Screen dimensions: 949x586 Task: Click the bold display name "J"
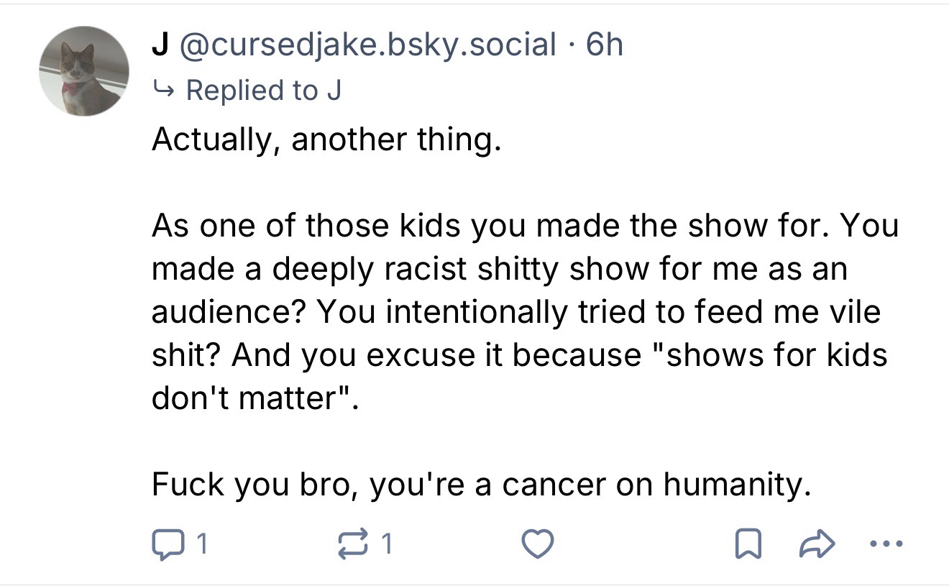(x=158, y=45)
